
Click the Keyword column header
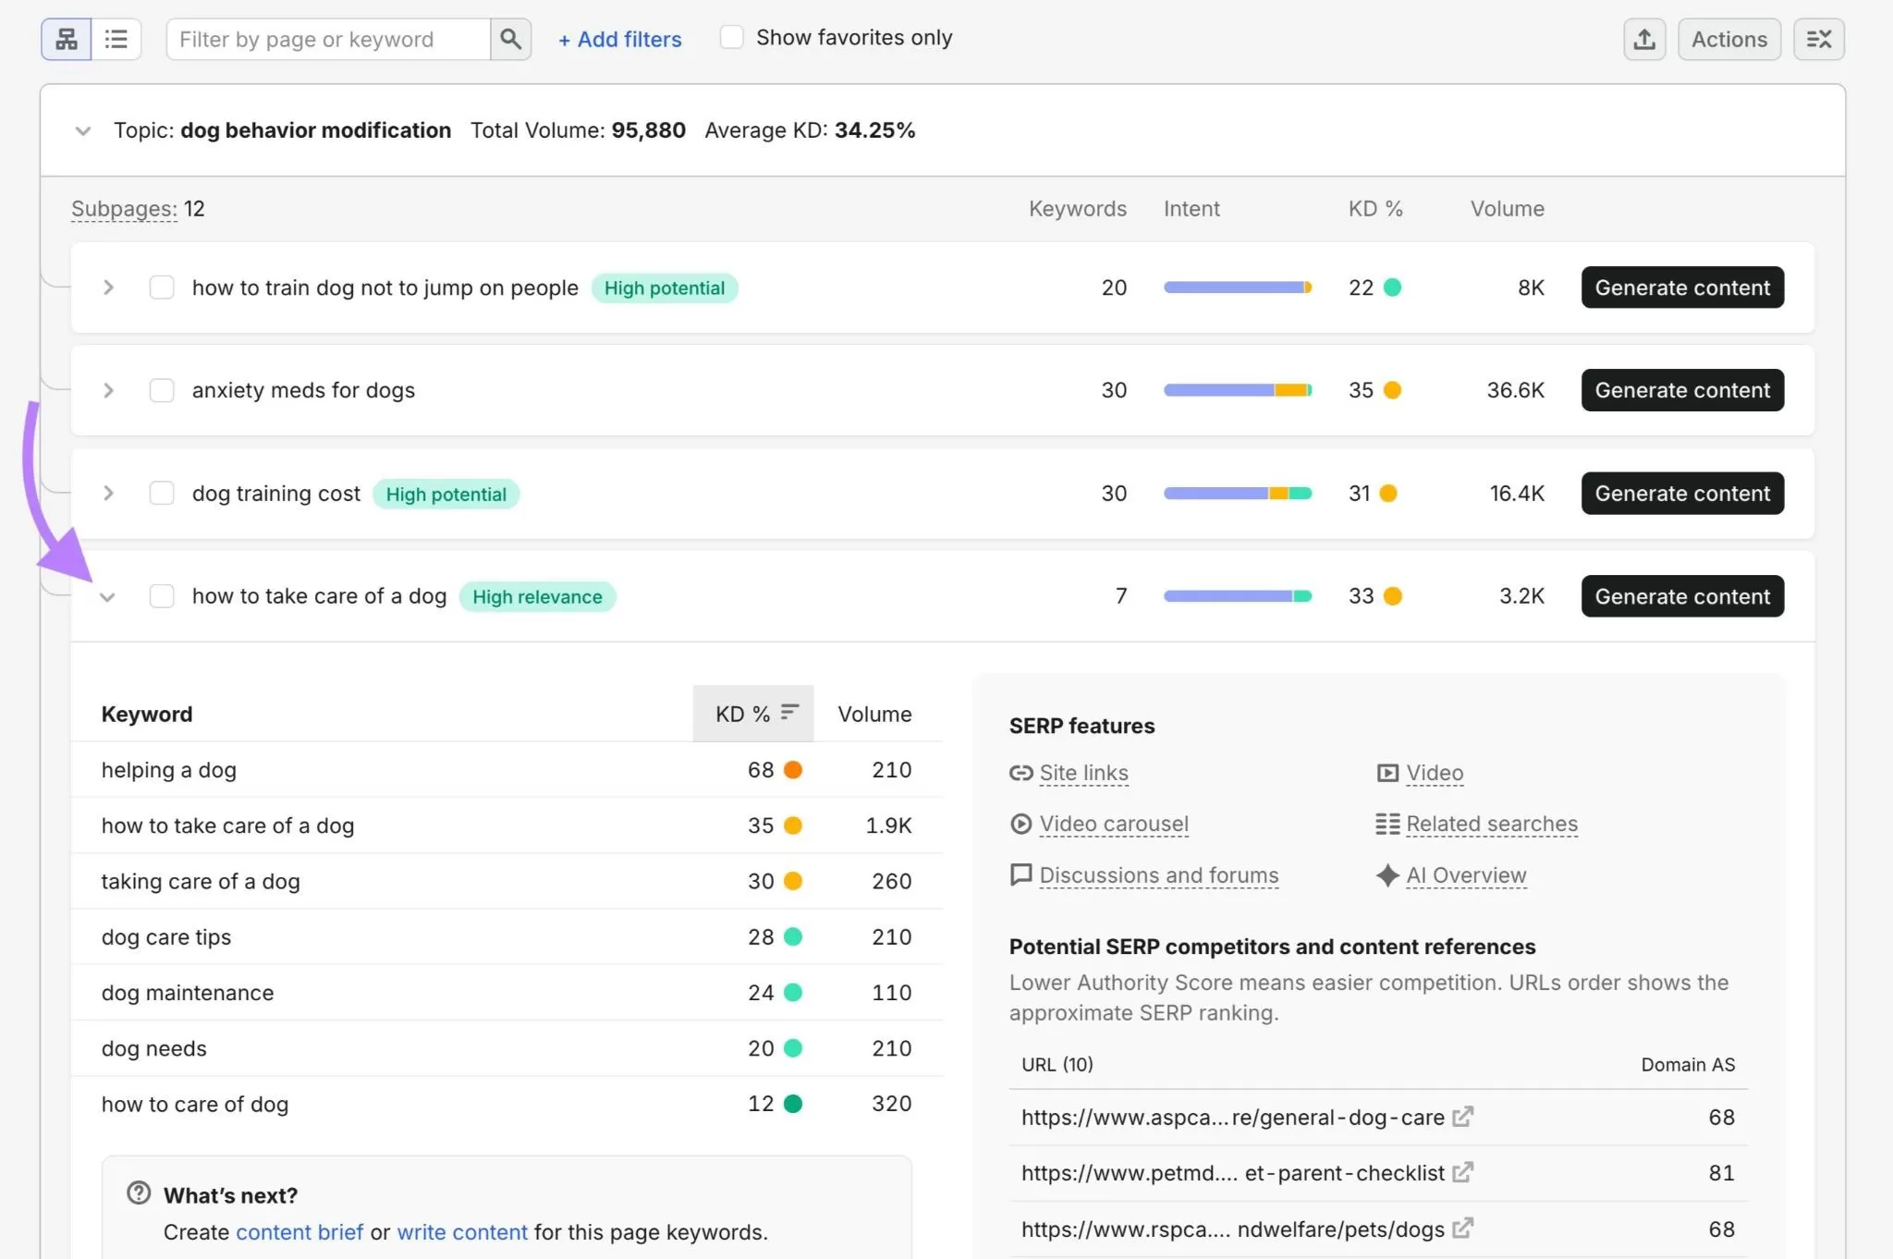[x=147, y=714]
